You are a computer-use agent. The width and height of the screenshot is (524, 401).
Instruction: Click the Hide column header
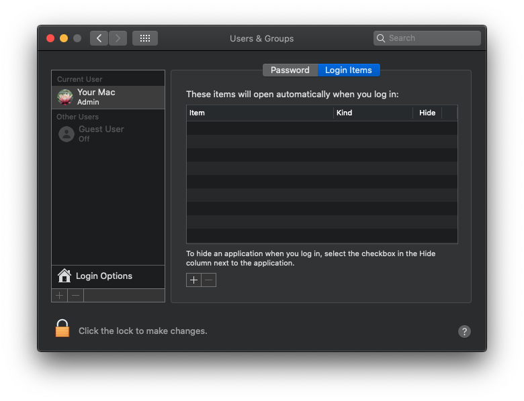point(427,113)
